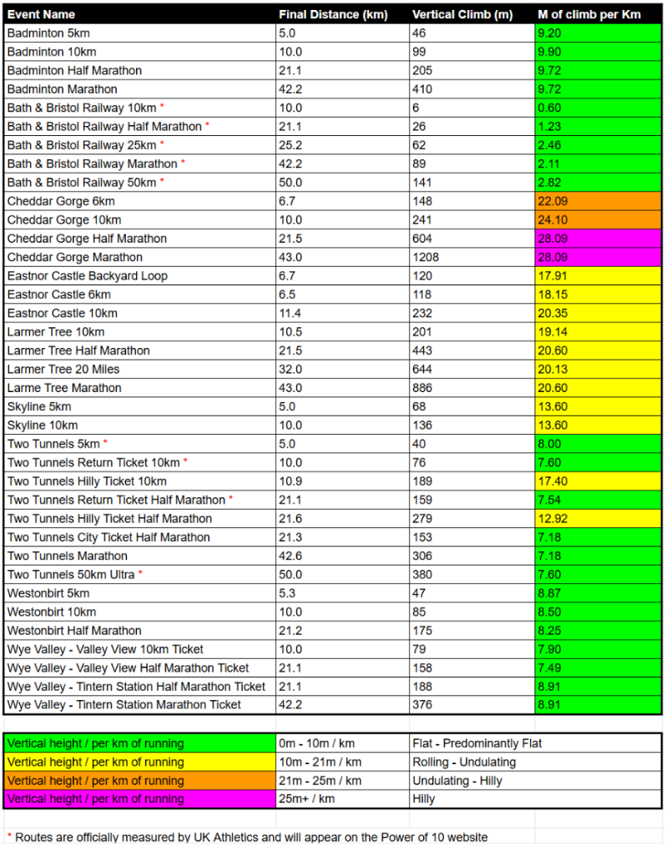Click the 1208 vertical climb value
This screenshot has width=666, height=846.
coord(426,257)
